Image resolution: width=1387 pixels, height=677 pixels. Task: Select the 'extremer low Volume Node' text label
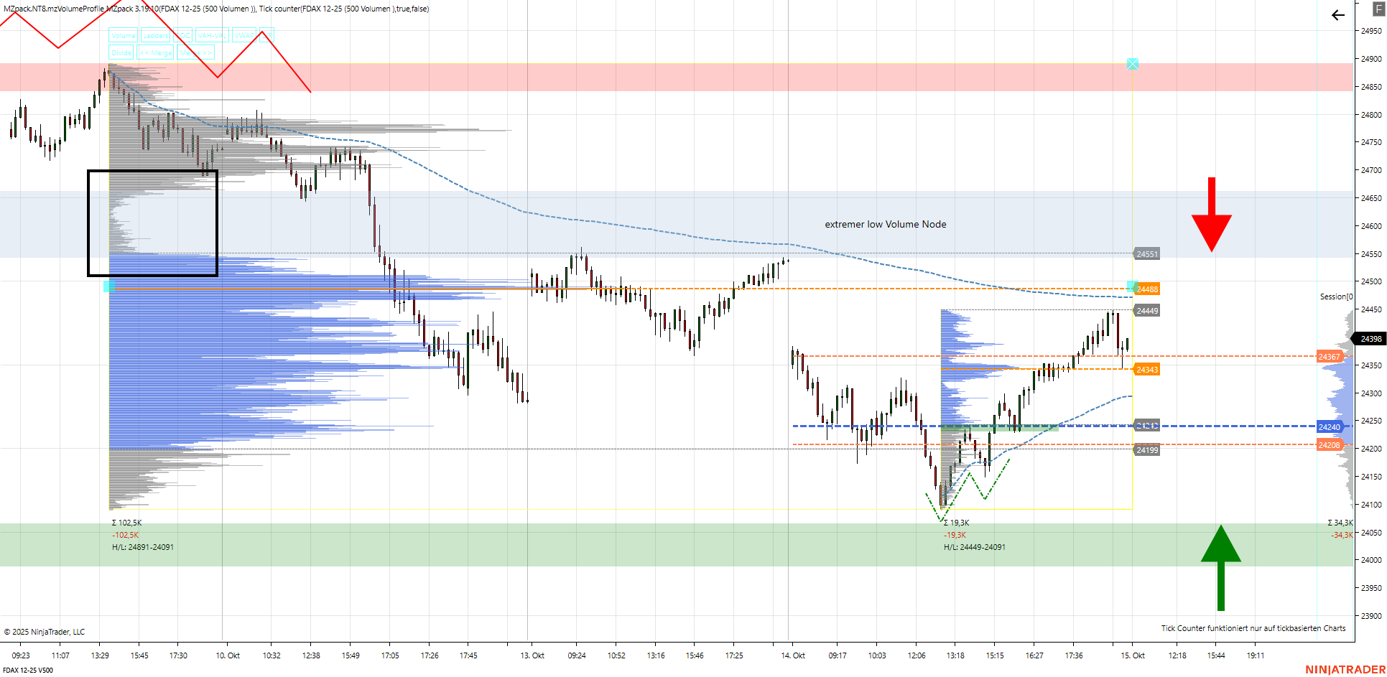pyautogui.click(x=885, y=225)
